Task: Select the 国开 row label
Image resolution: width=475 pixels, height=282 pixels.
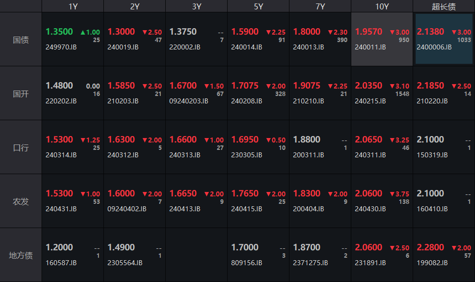Action: coord(21,94)
